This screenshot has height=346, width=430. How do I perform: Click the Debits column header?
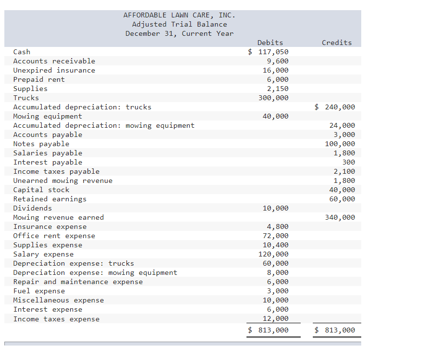(270, 43)
